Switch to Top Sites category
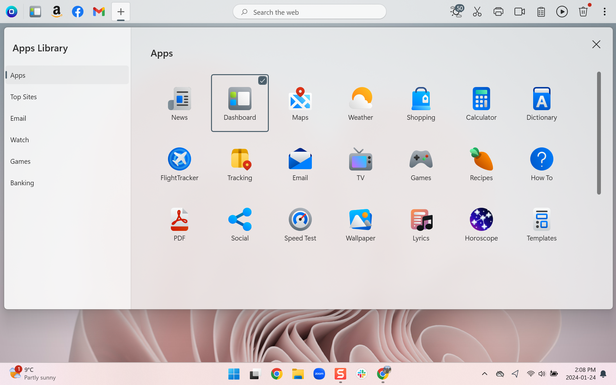Screen dimensions: 616x385 67,97
